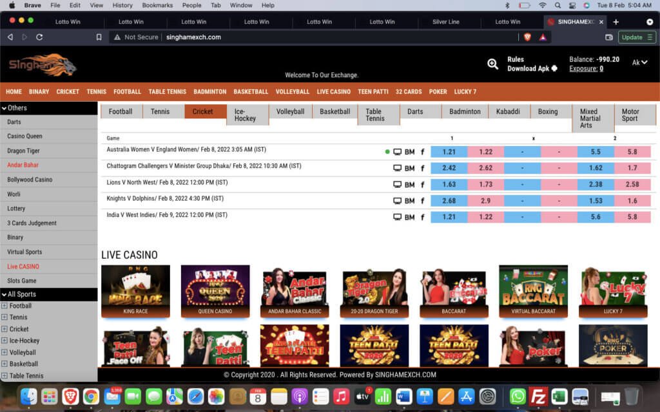Open the Ak account dropdown

(639, 62)
